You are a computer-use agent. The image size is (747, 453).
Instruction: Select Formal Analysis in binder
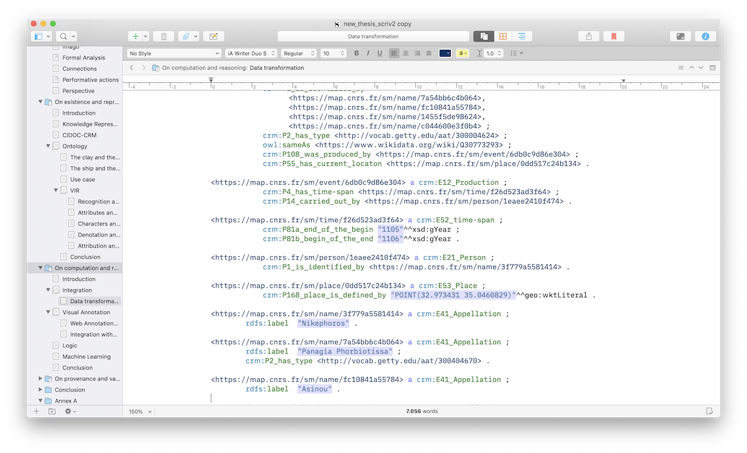coord(83,58)
